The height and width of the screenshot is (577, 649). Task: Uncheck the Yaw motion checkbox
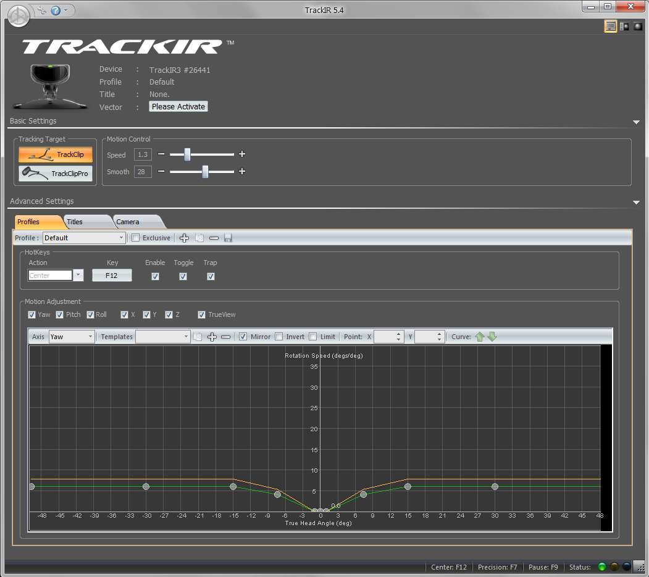coord(31,315)
